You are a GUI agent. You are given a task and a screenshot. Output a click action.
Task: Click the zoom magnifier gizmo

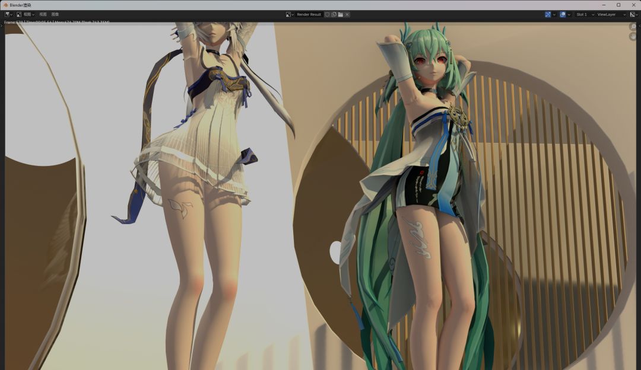click(x=633, y=27)
